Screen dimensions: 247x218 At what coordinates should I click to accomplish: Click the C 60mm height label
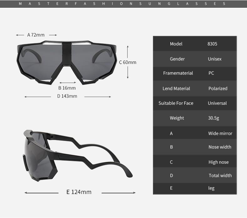tap(128, 62)
